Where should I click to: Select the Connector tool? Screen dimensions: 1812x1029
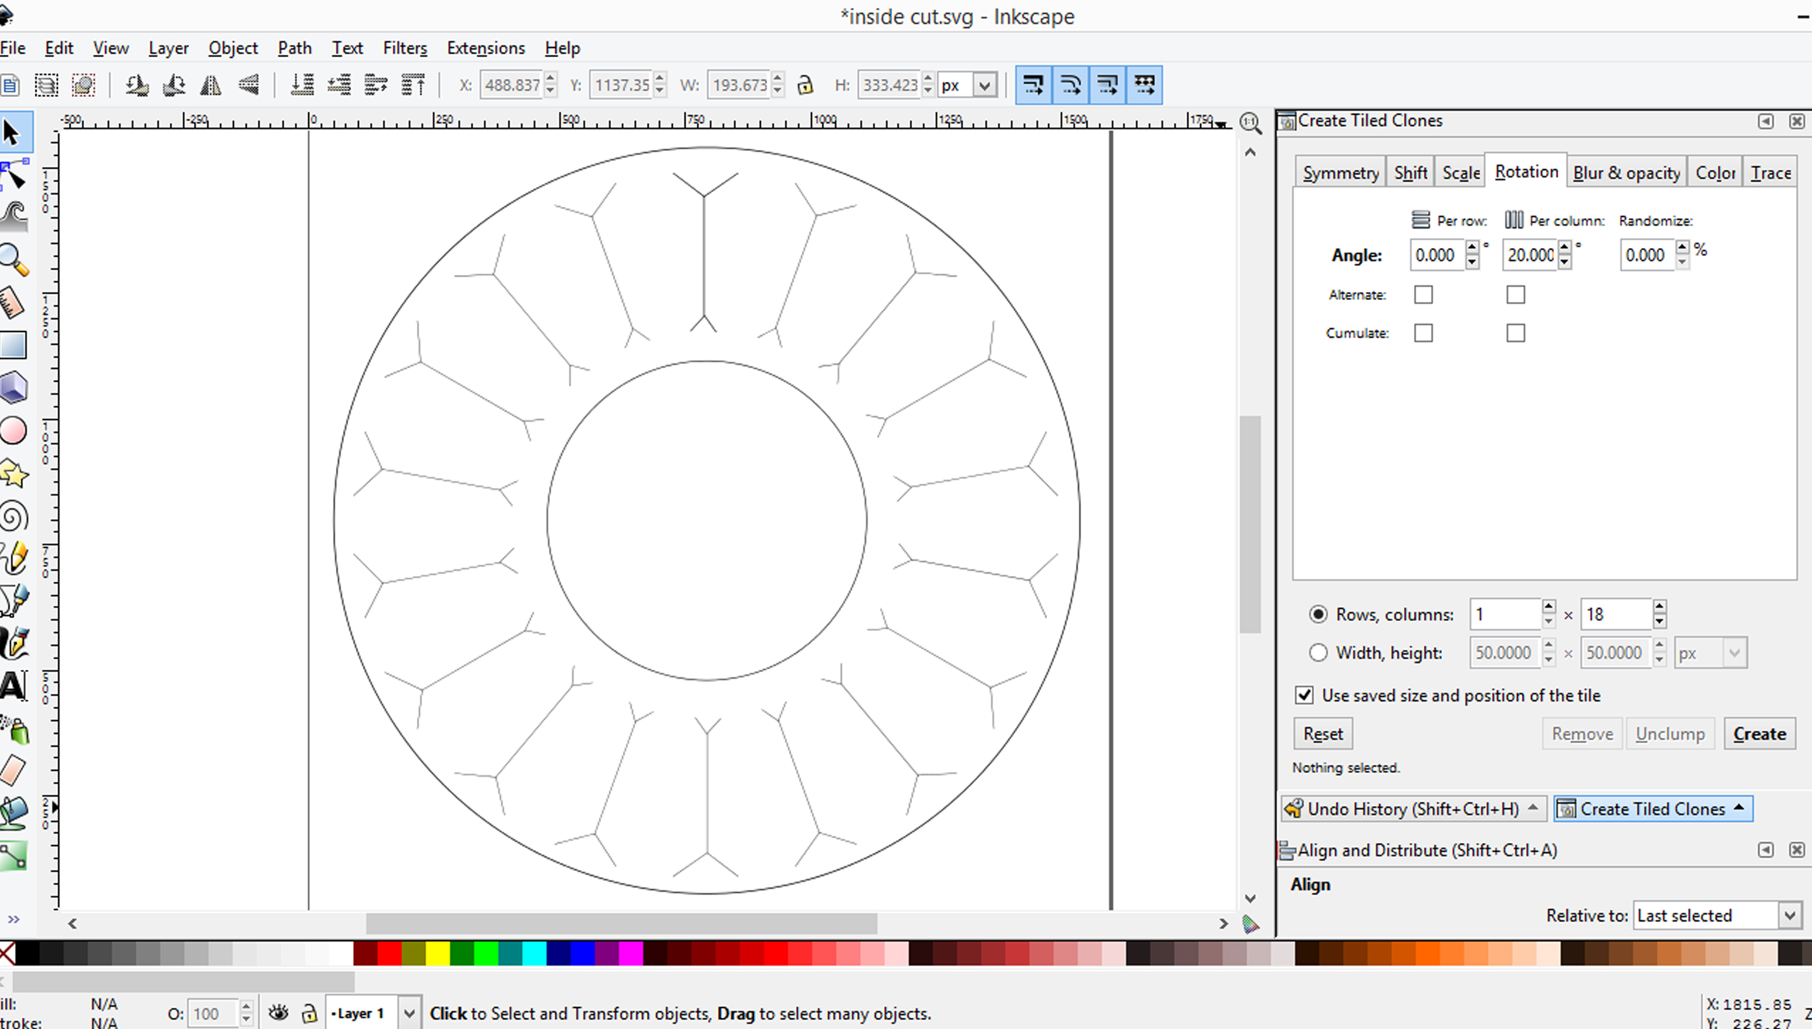(13, 856)
